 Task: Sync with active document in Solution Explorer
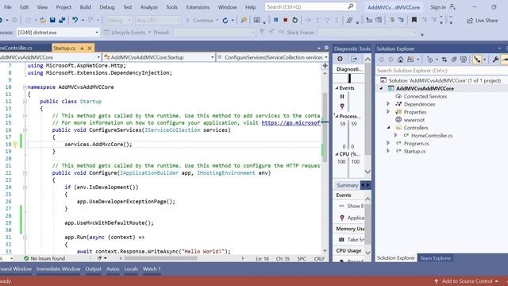(x=444, y=60)
